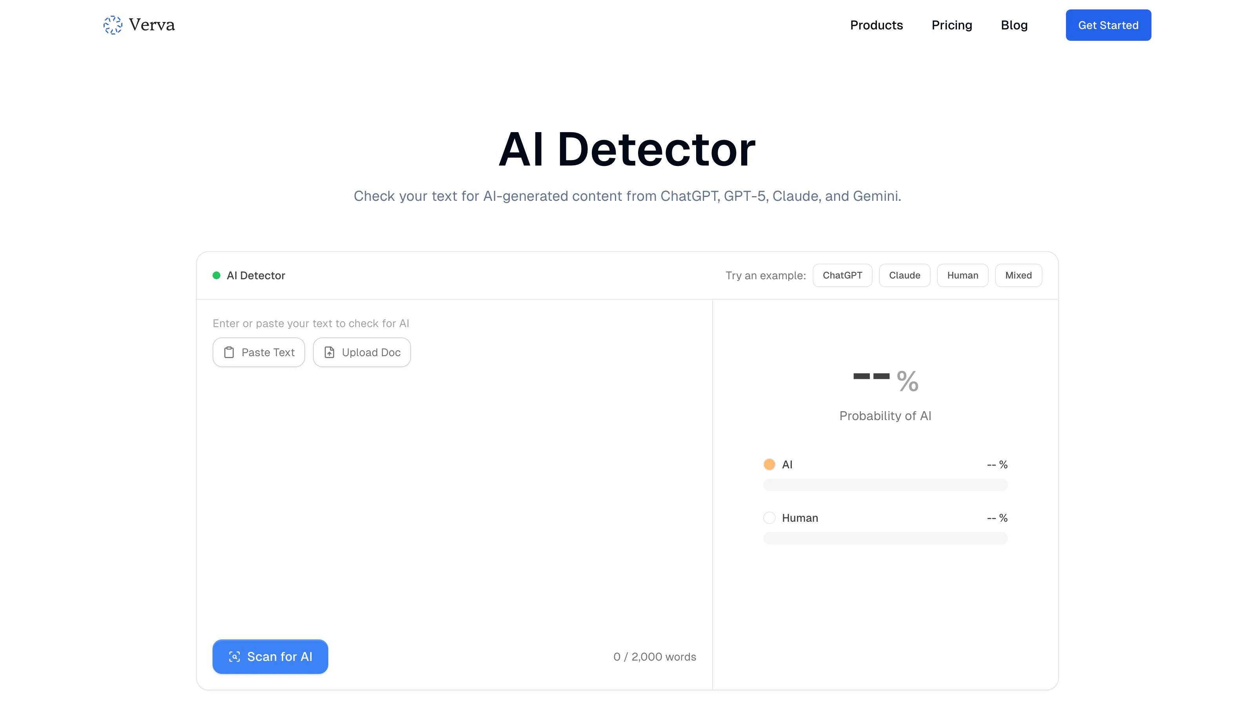Click the Human probability progress bar

tap(885, 538)
